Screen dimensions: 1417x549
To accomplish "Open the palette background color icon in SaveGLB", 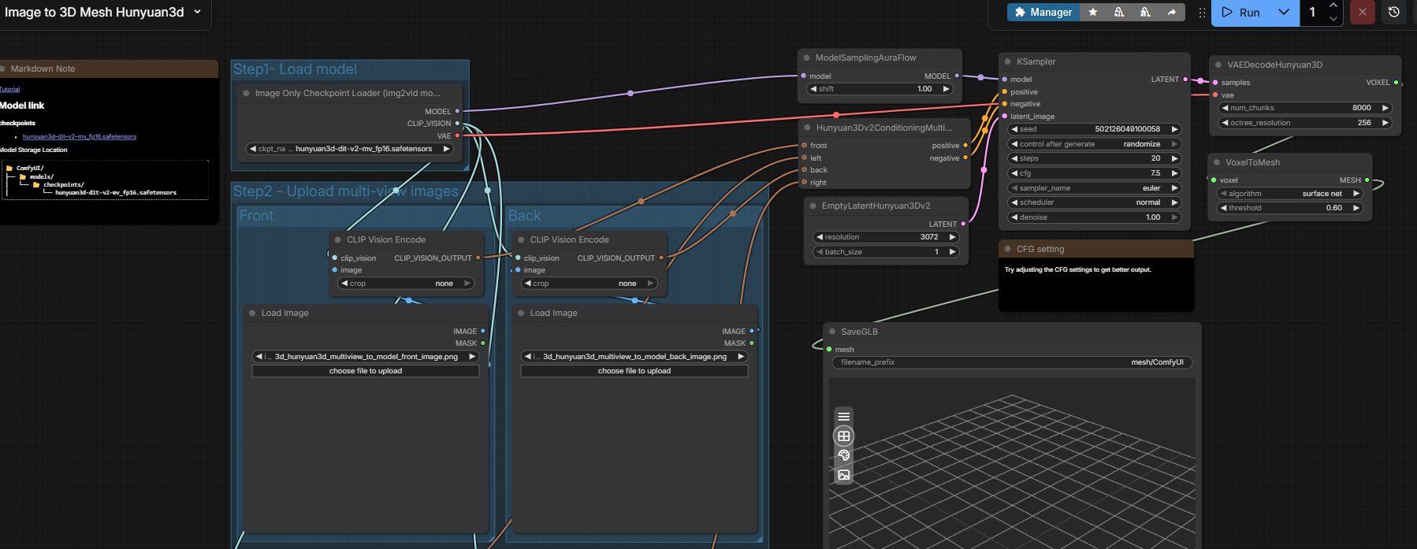I will click(844, 455).
